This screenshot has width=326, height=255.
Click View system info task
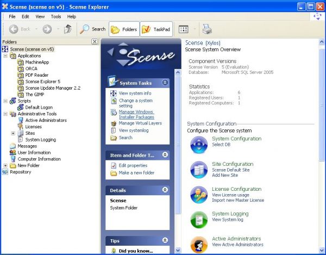pyautogui.click(x=135, y=93)
